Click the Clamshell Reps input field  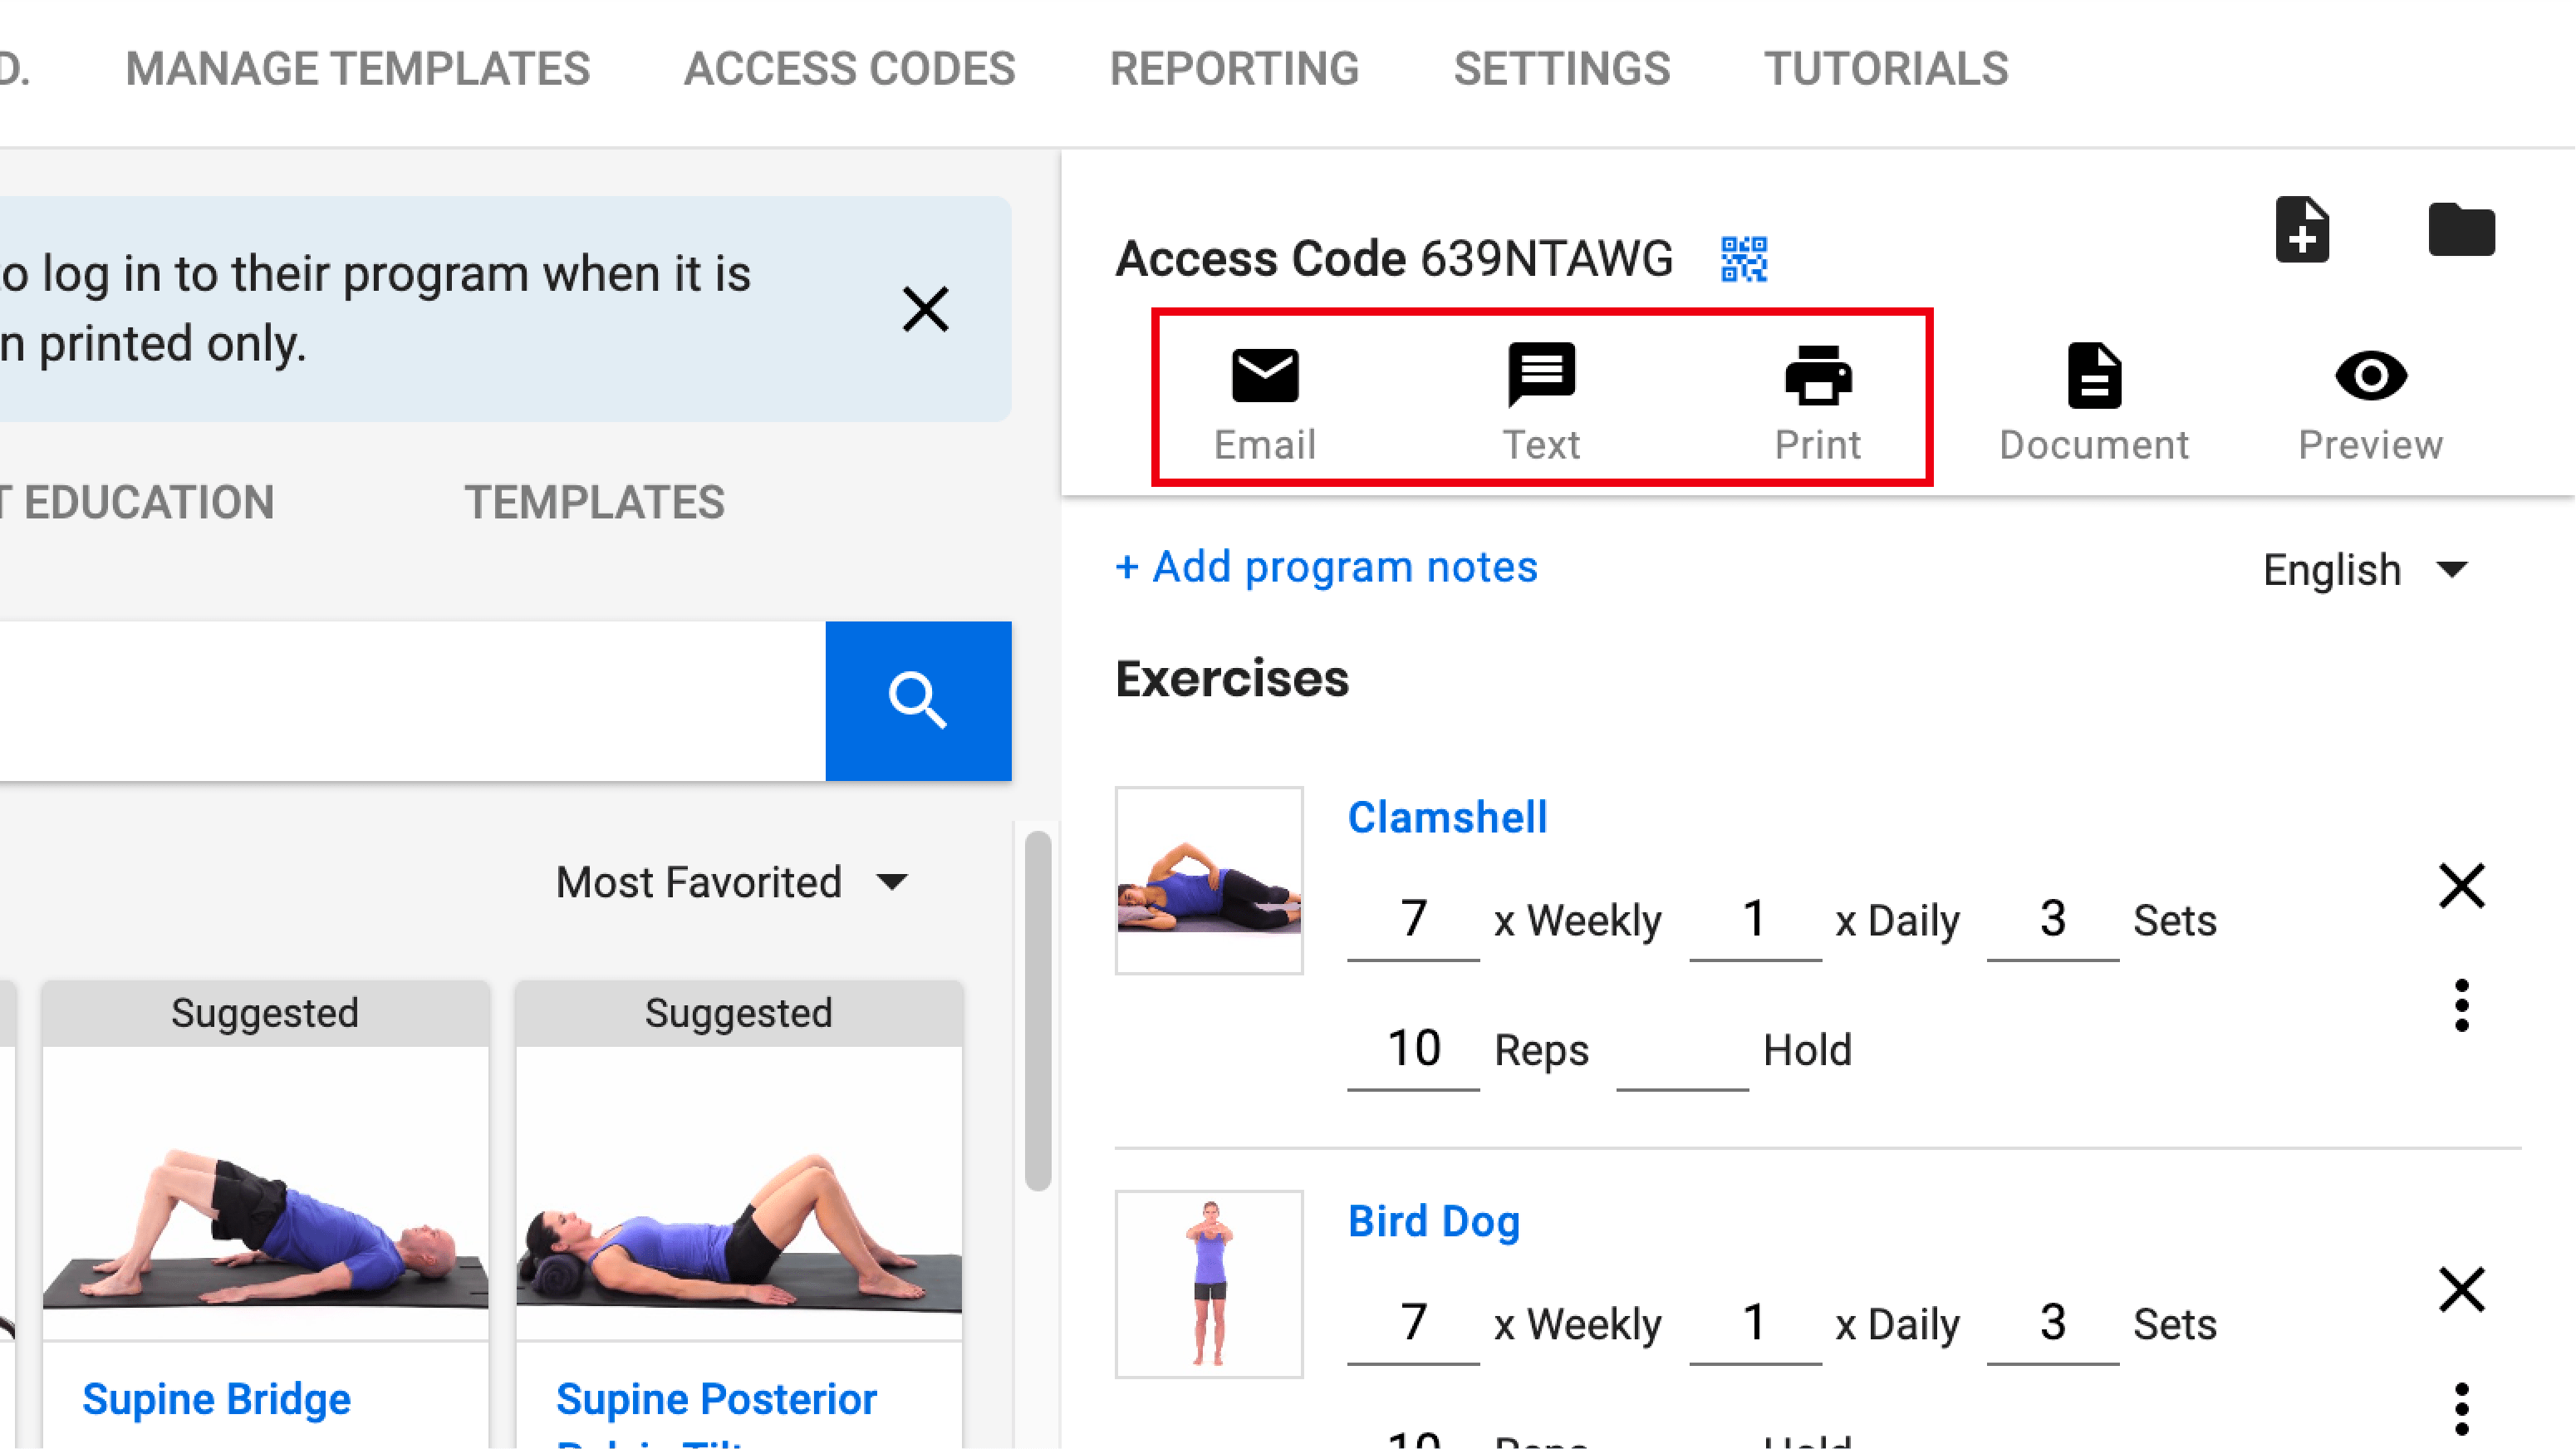point(1412,1050)
